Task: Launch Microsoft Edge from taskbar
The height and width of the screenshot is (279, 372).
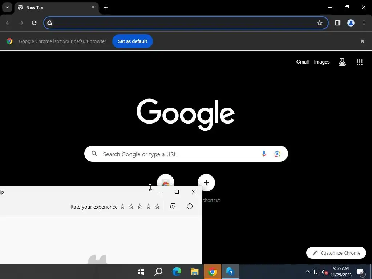Action: (x=177, y=272)
